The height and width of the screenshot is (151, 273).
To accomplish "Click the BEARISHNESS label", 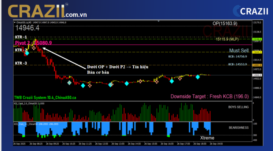I will (239, 128).
